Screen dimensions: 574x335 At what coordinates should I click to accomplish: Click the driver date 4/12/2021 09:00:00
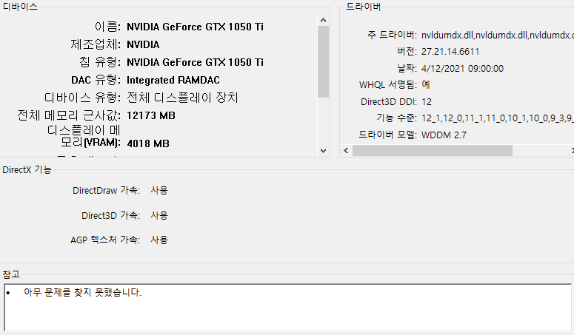coord(462,68)
